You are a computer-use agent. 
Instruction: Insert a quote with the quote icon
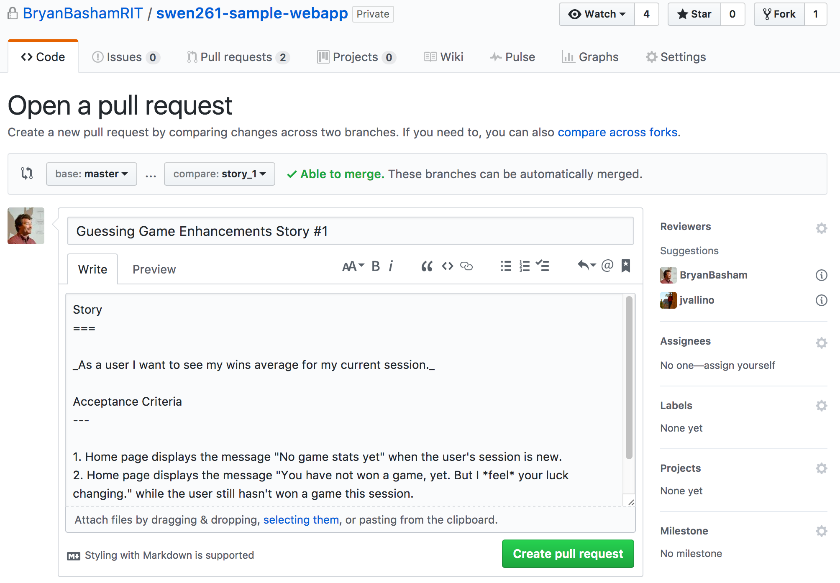(427, 266)
